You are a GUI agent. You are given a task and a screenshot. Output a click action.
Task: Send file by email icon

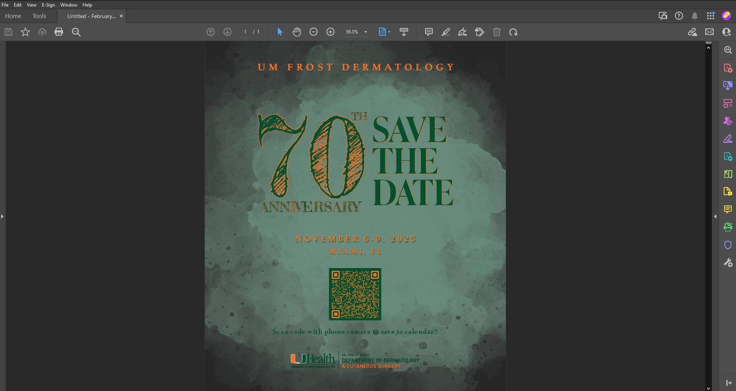(x=709, y=32)
